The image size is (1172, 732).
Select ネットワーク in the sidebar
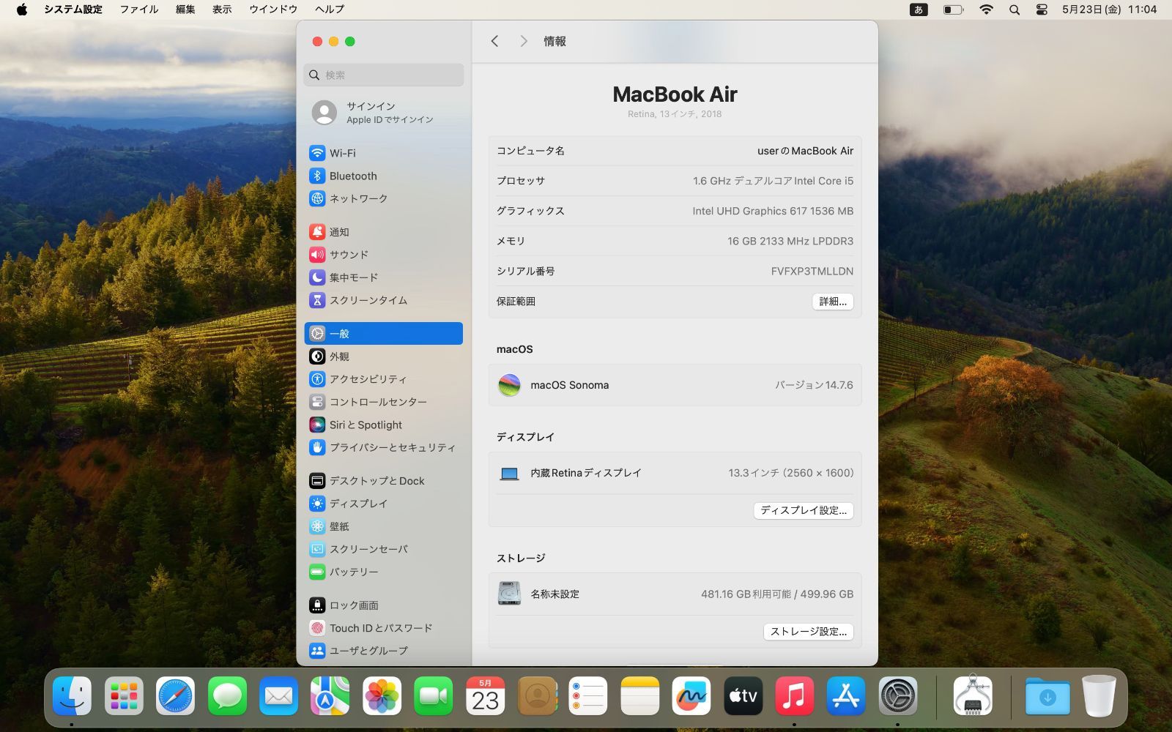click(383, 198)
